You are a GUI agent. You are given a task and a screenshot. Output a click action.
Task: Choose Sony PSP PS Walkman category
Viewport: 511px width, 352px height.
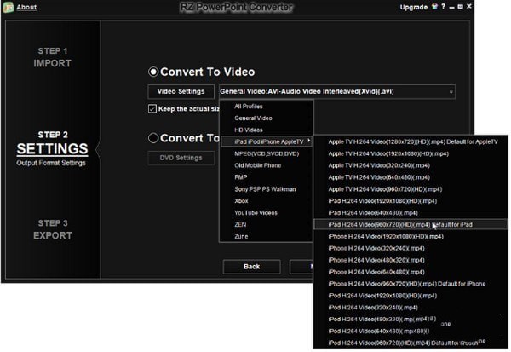click(265, 189)
